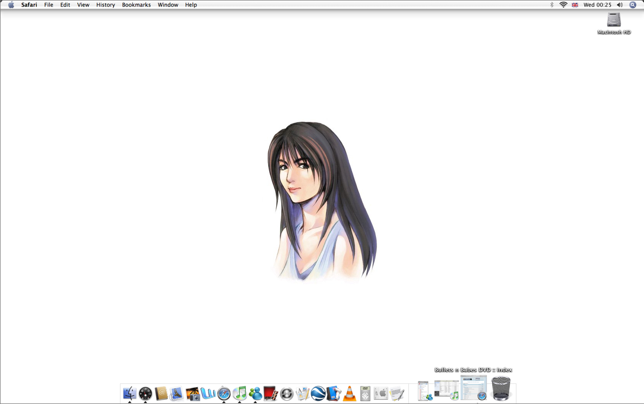Open the iTunes app icon in the Dock

tap(240, 393)
